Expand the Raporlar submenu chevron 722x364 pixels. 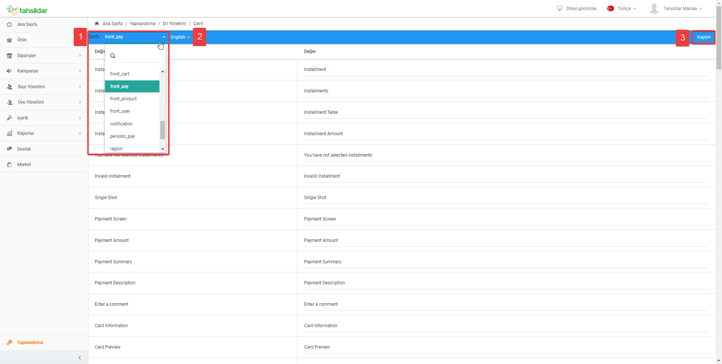point(80,133)
